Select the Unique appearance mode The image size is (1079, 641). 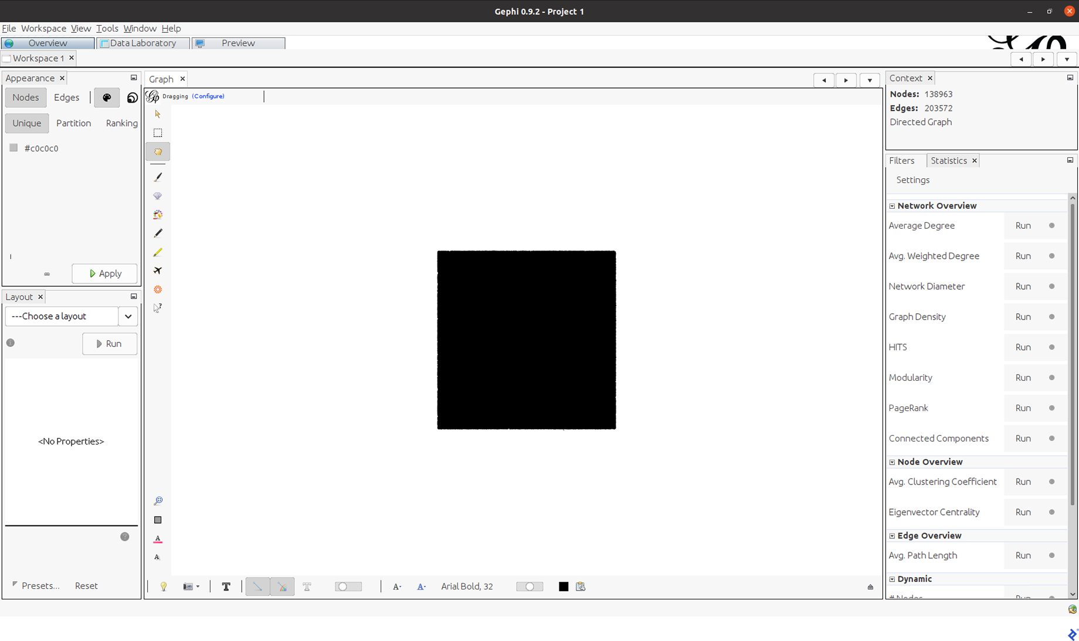coord(27,123)
